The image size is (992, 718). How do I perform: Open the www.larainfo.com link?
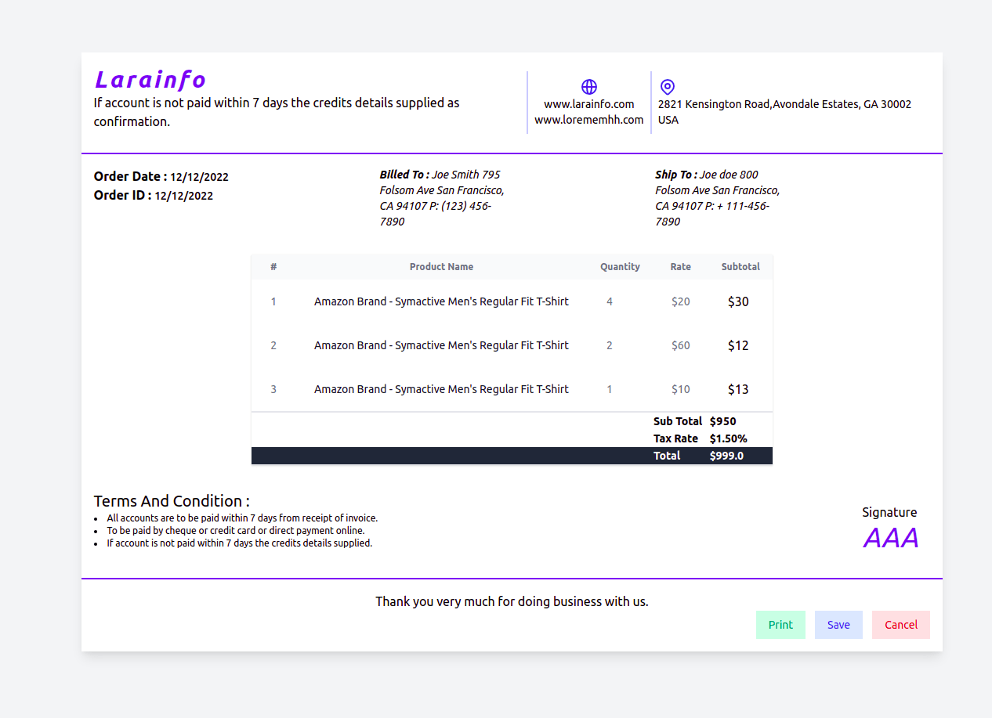pyautogui.click(x=588, y=103)
